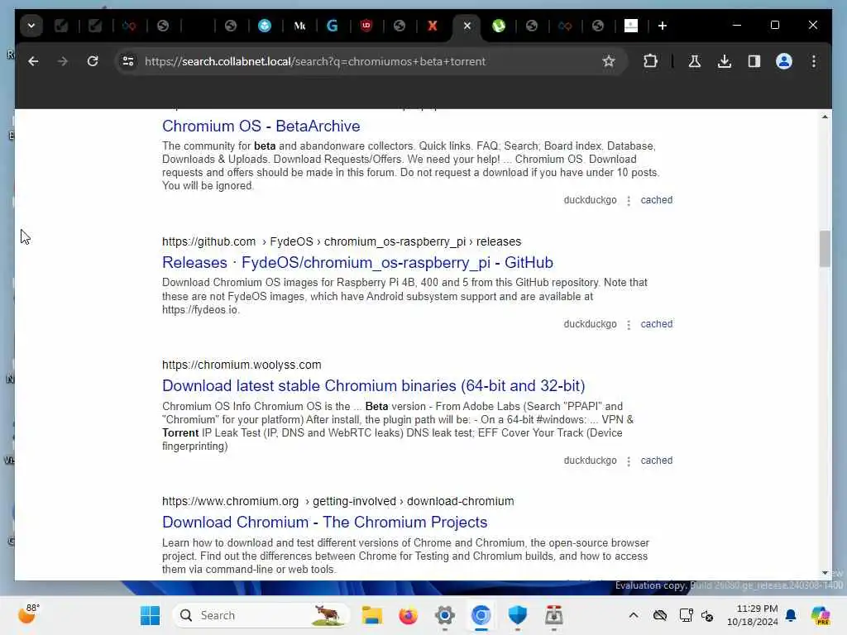Click the scrollbar up arrow
This screenshot has width=847, height=635.
click(825, 117)
